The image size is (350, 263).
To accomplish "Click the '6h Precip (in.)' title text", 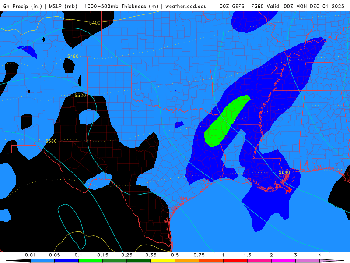I will click(x=23, y=6).
